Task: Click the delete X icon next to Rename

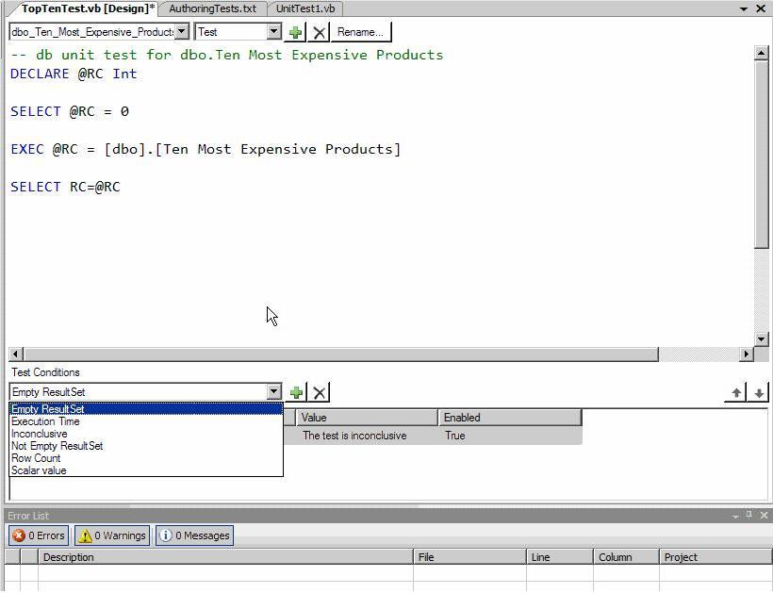Action: (x=320, y=32)
